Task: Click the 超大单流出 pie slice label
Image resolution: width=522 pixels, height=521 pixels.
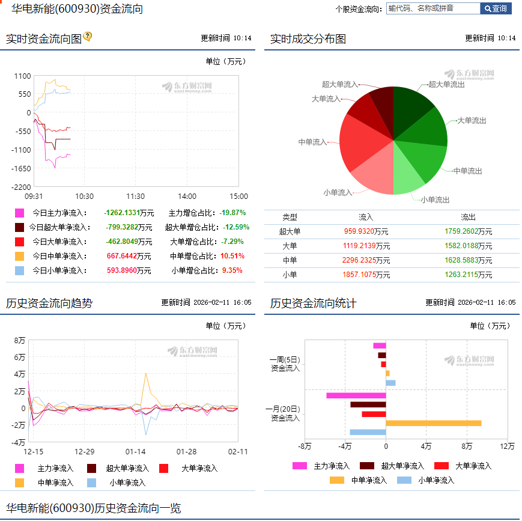Action: pos(446,85)
